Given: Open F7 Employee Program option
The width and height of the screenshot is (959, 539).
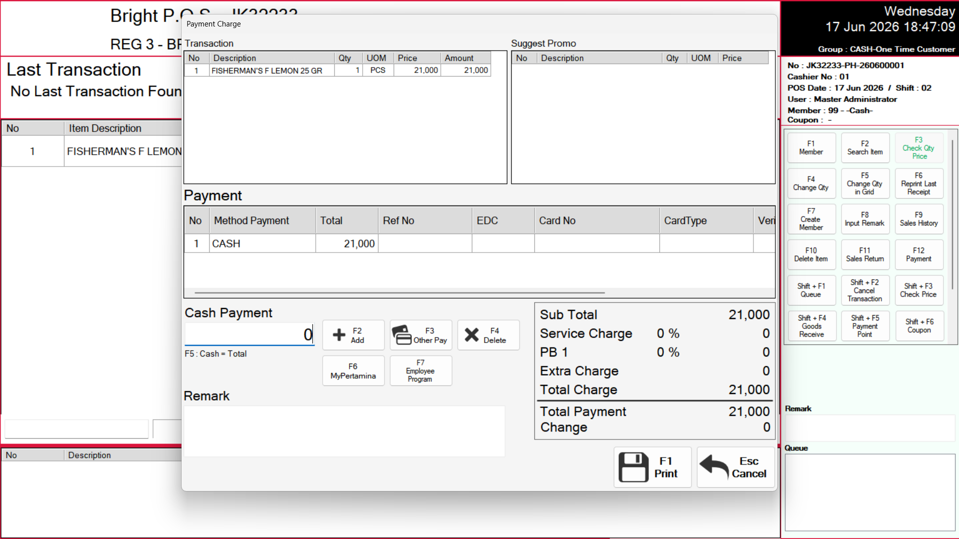Looking at the screenshot, I should [x=420, y=371].
